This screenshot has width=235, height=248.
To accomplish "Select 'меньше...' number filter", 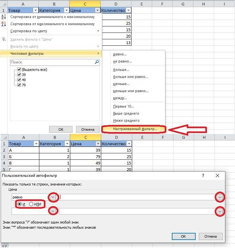I will (121, 84).
